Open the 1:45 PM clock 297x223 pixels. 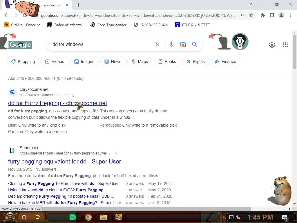(x=260, y=217)
